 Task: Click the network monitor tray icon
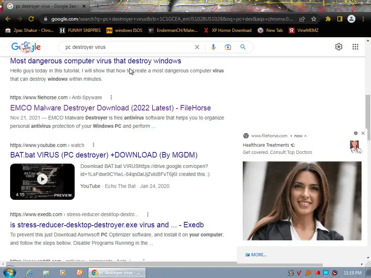coord(326,273)
